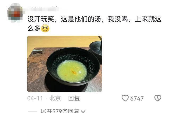Tap the chopstick rest in the photo

[x=37, y=51]
